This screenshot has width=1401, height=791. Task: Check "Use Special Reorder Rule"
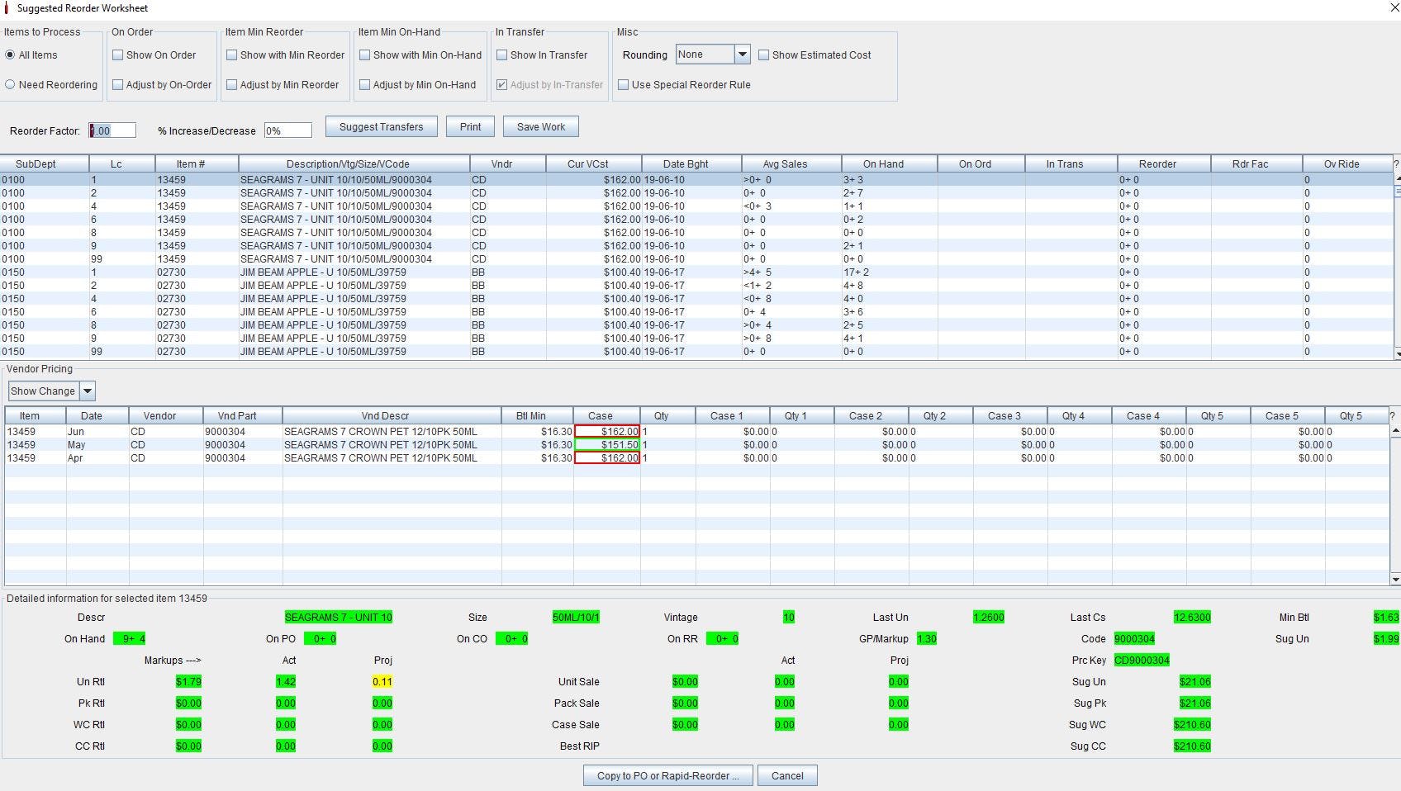pos(624,84)
